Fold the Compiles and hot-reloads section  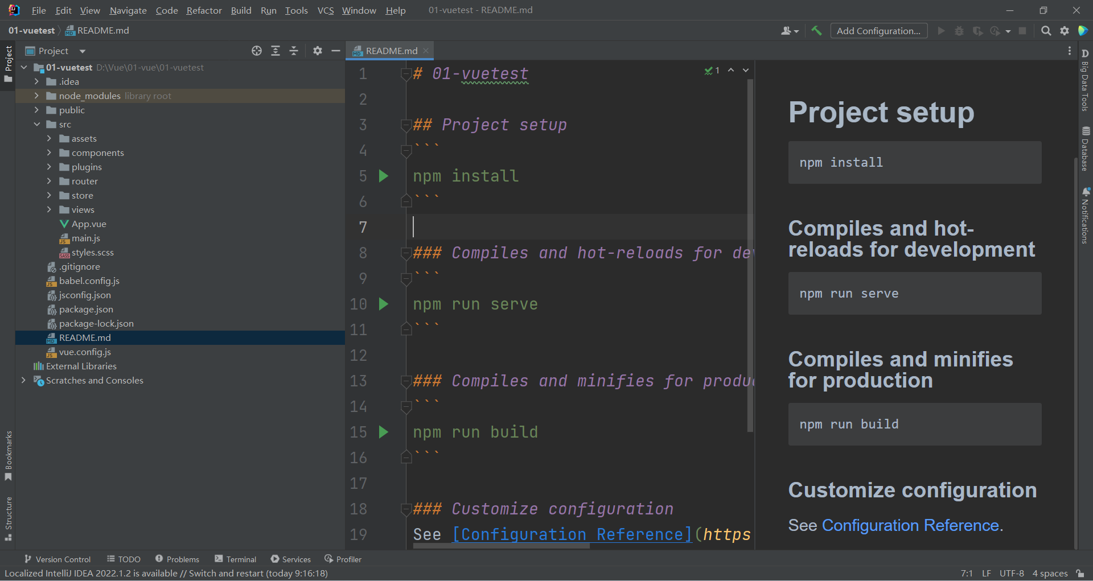point(406,253)
